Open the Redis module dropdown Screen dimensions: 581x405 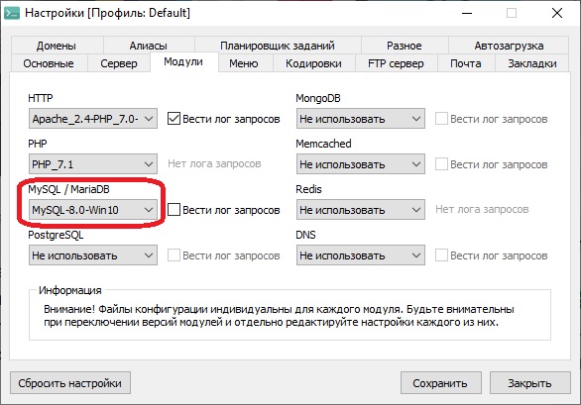point(361,210)
